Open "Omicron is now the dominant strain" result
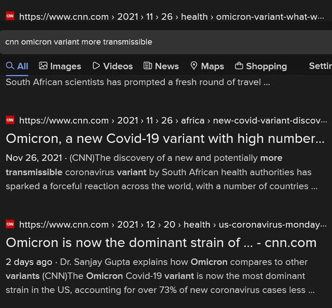 click(161, 243)
